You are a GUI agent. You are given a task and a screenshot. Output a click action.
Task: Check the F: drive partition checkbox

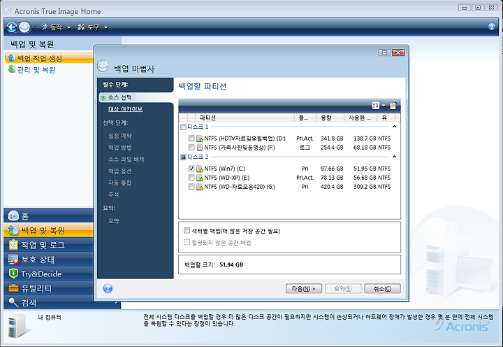pyautogui.click(x=191, y=147)
